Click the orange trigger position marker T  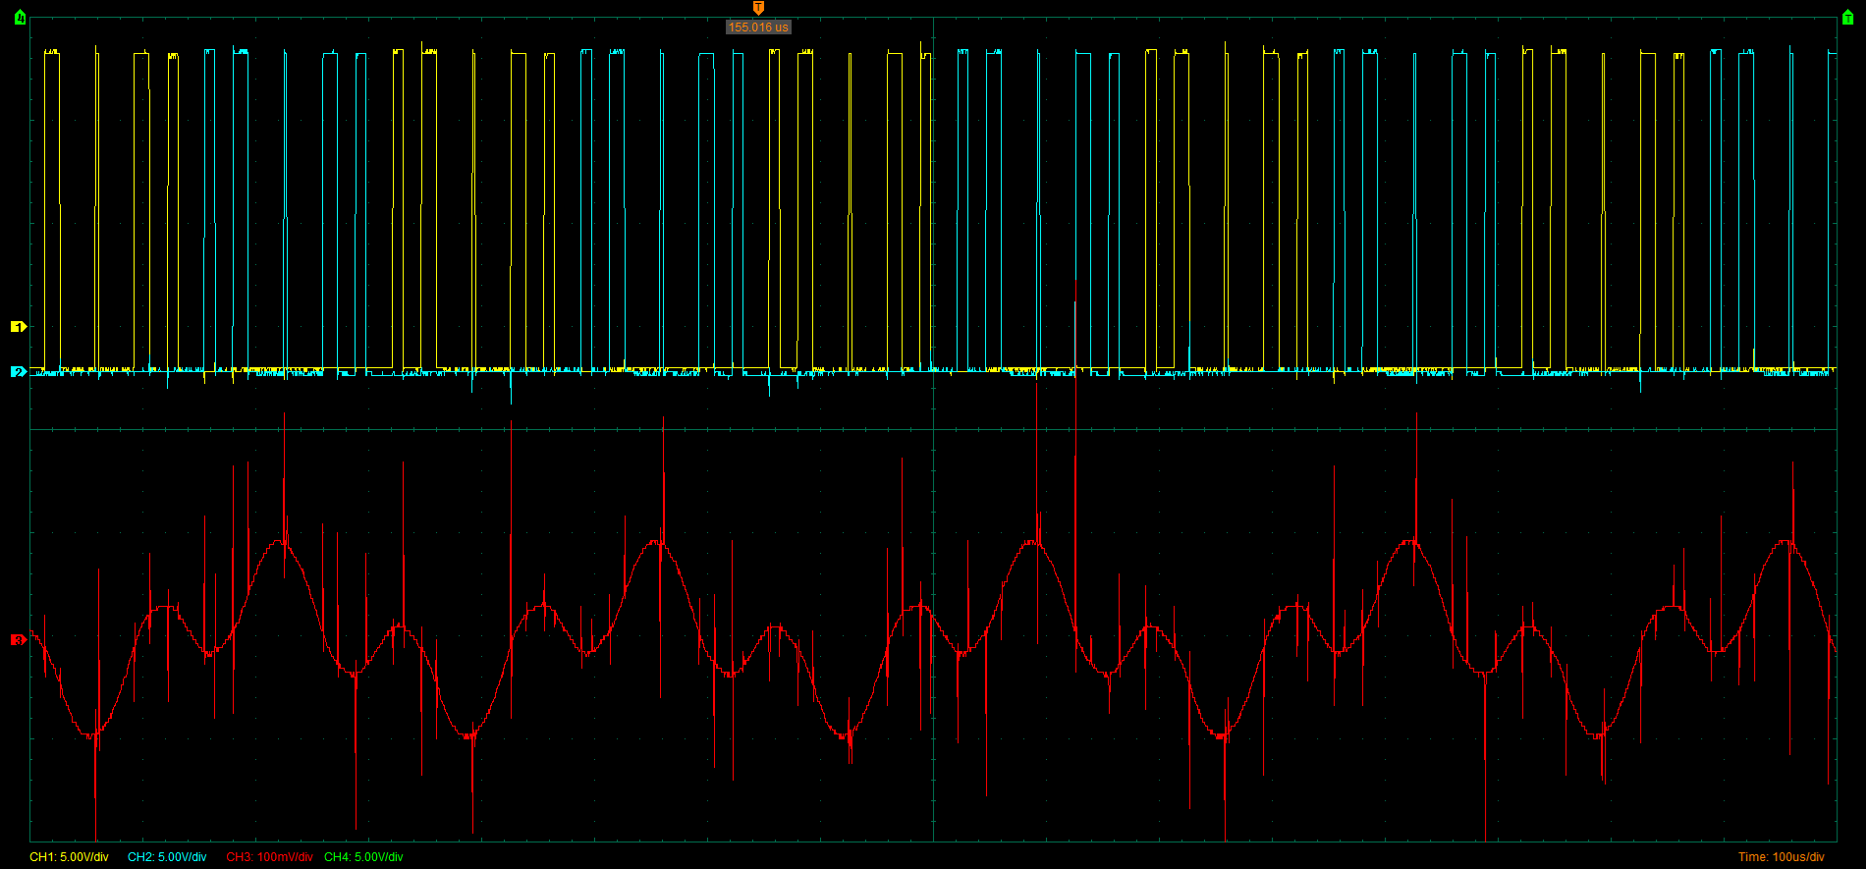pos(757,8)
